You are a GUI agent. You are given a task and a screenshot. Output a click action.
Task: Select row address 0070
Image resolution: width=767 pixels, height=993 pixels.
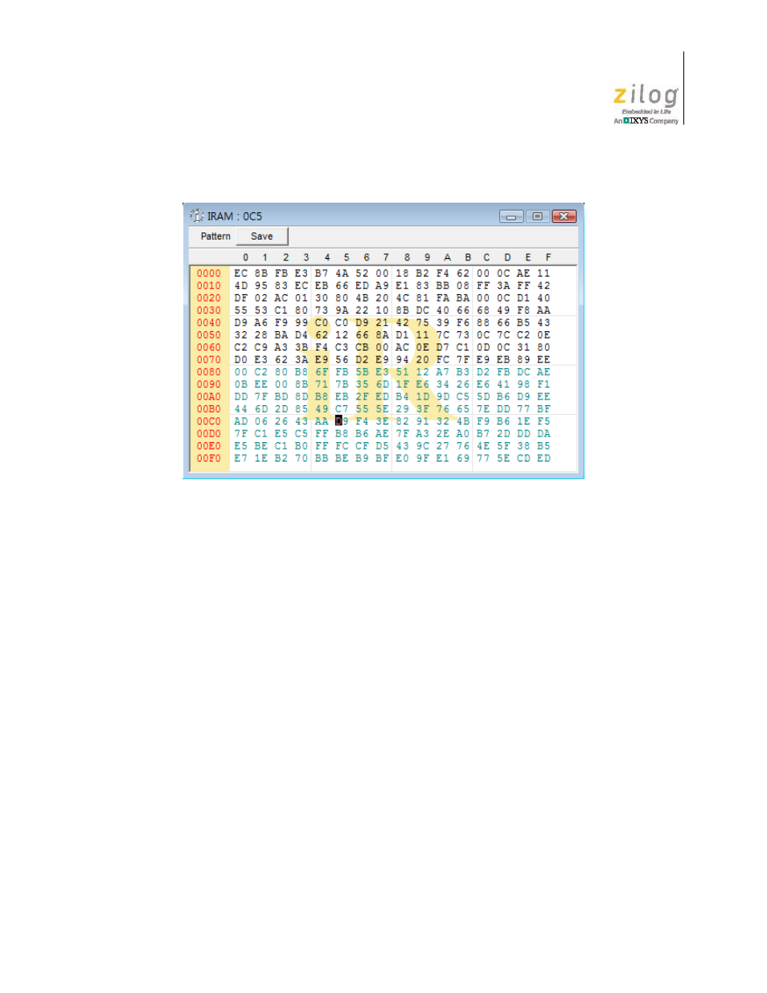coord(209,359)
